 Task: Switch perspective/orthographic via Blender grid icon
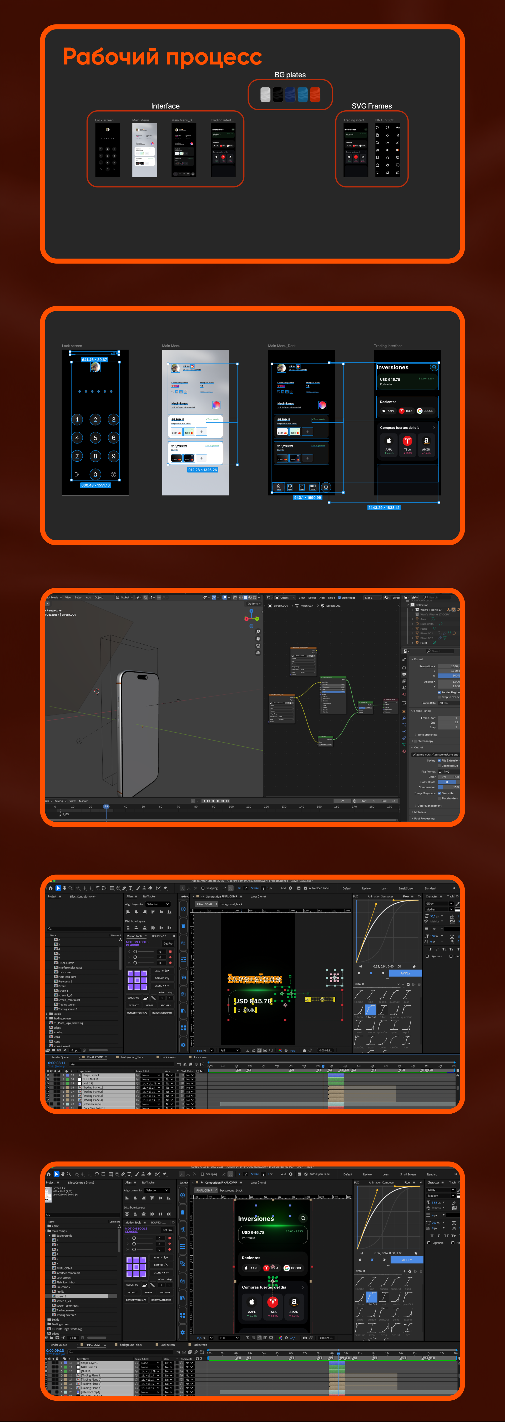(x=258, y=653)
